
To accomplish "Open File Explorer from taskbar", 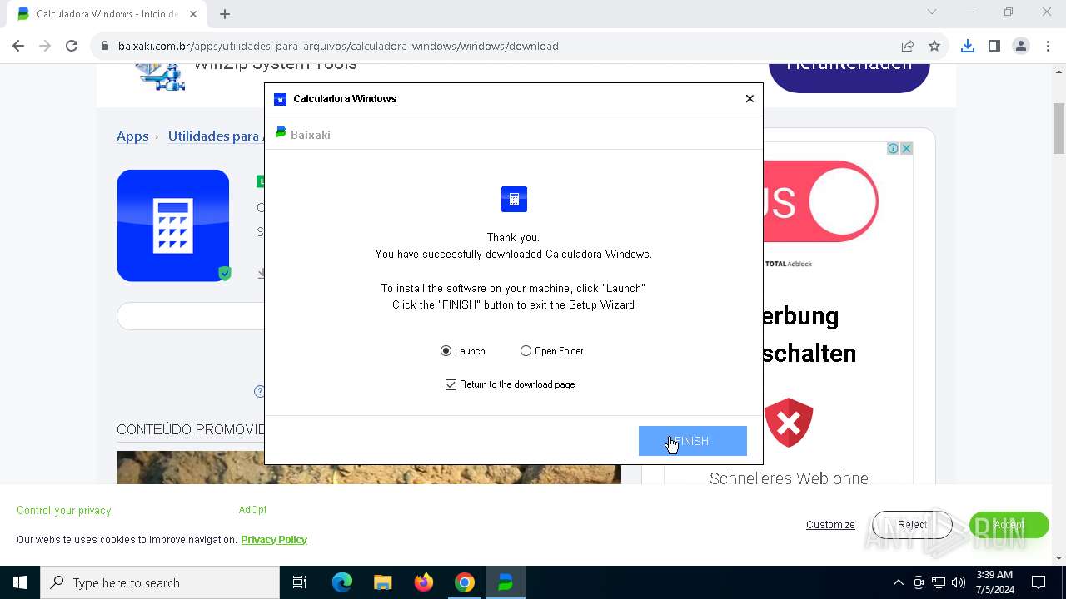I will 383,582.
